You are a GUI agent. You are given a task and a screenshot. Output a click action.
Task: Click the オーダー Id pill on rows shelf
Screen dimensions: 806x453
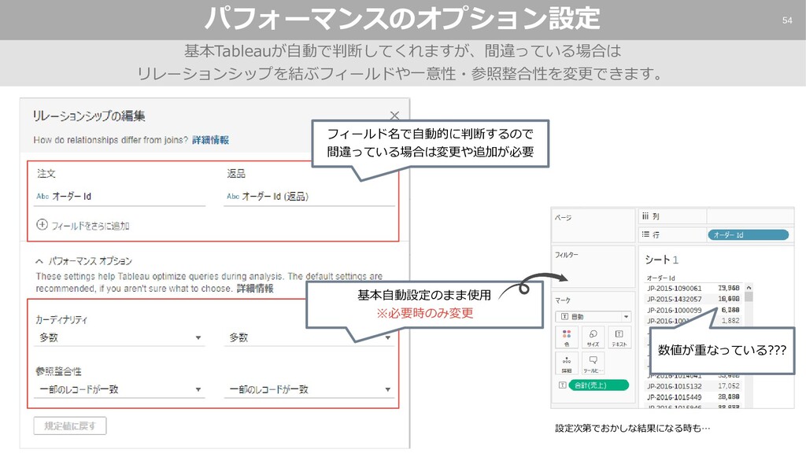click(748, 234)
